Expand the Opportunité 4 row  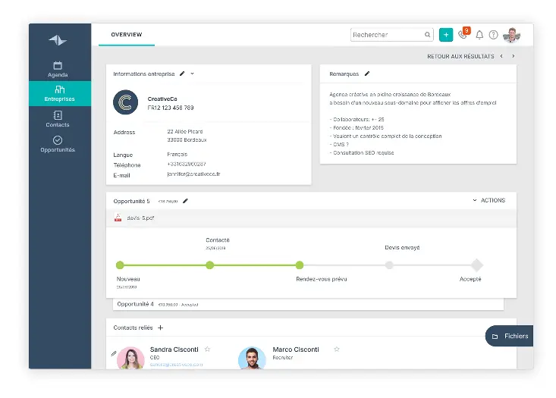pos(308,305)
